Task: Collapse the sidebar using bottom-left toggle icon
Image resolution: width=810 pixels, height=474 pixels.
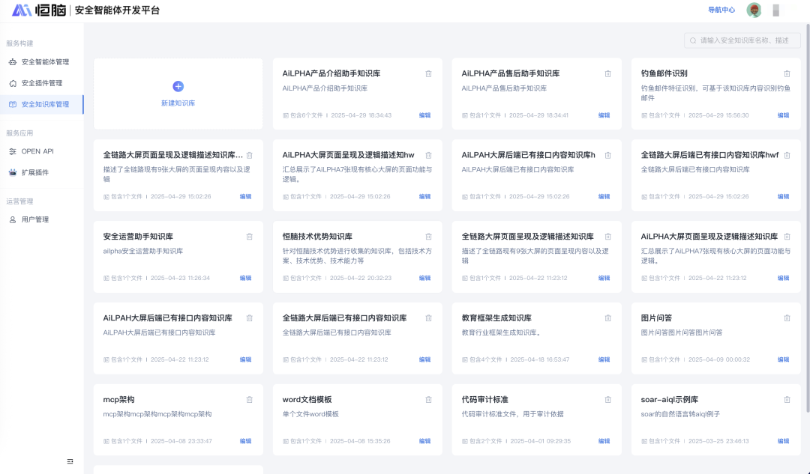Action: 70,461
